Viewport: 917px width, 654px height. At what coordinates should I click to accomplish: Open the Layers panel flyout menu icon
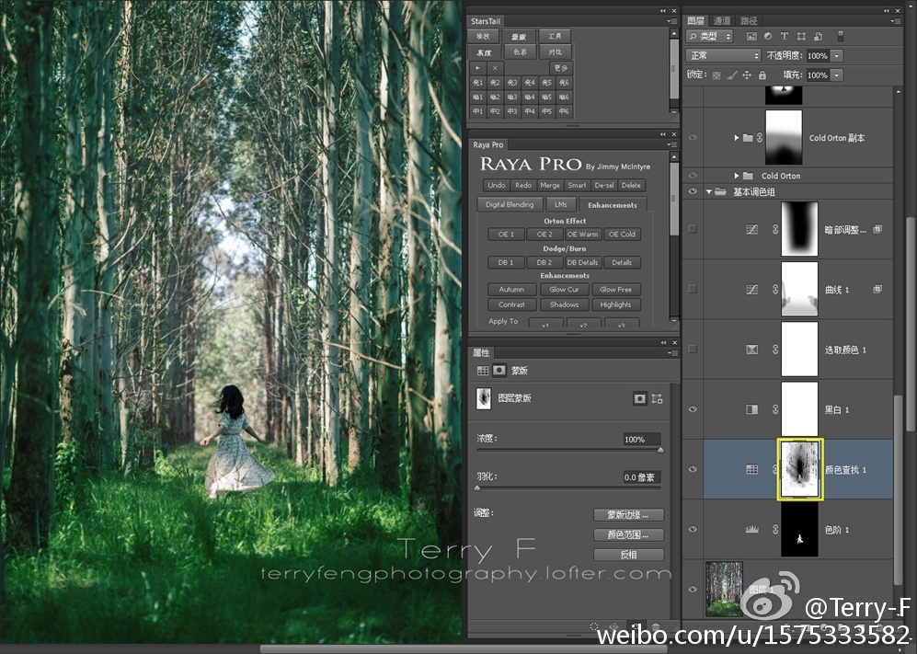[895, 21]
